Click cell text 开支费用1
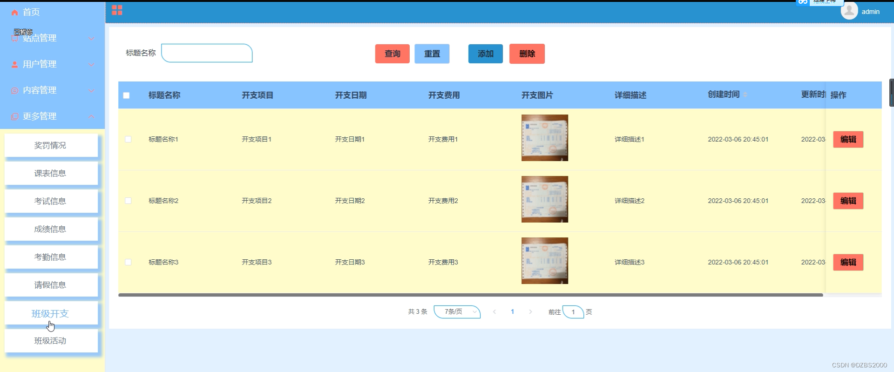894x372 pixels. point(443,139)
